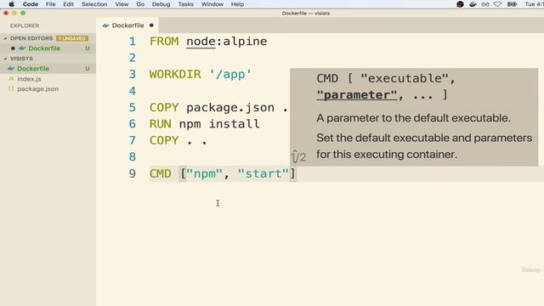Open the File menu

[51, 4]
